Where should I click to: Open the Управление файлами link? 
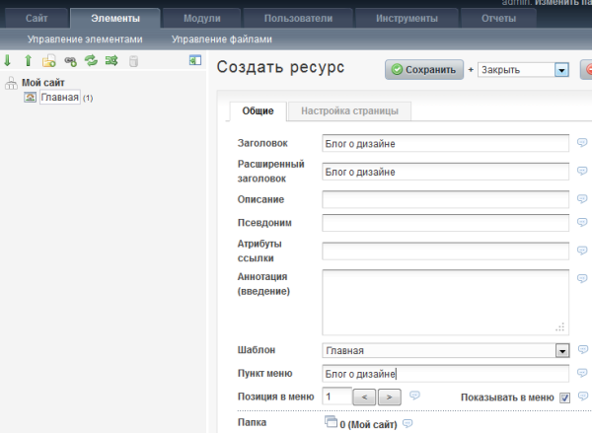tap(221, 39)
